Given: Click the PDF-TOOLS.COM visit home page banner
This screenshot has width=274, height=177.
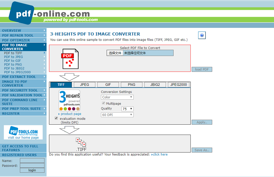Looking at the screenshot, I should [23, 132].
